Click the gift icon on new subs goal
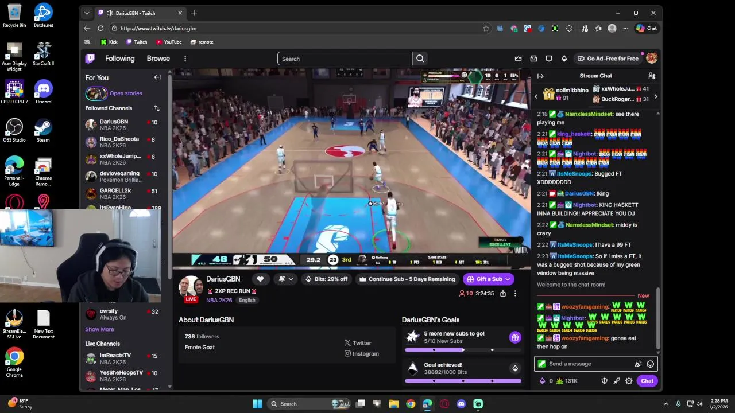The image size is (735, 413). pyautogui.click(x=515, y=337)
